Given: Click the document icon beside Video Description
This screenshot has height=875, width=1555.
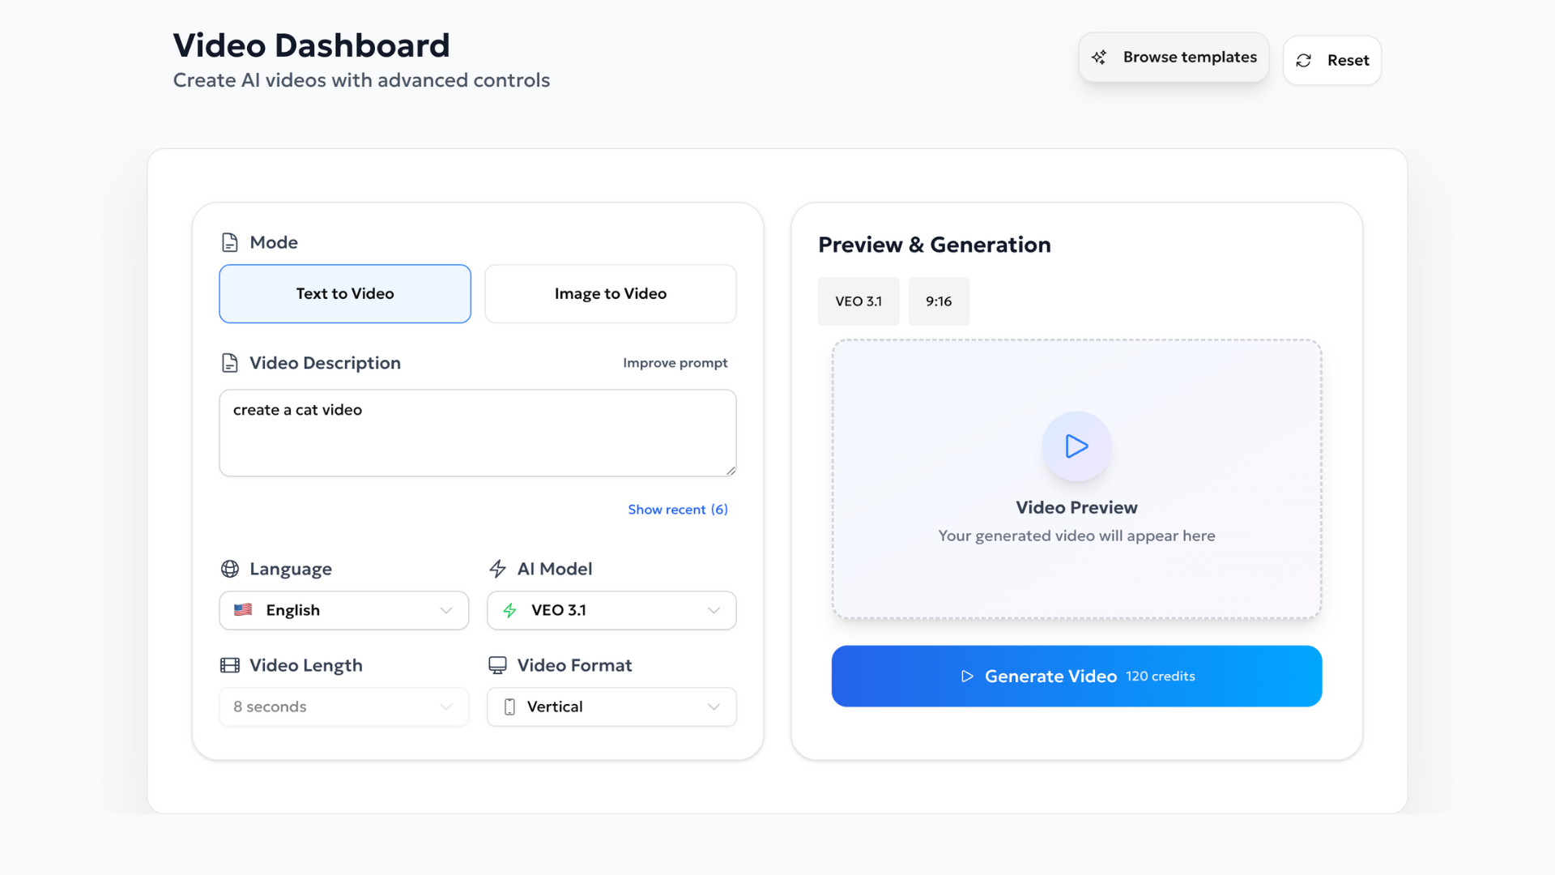Looking at the screenshot, I should [229, 362].
